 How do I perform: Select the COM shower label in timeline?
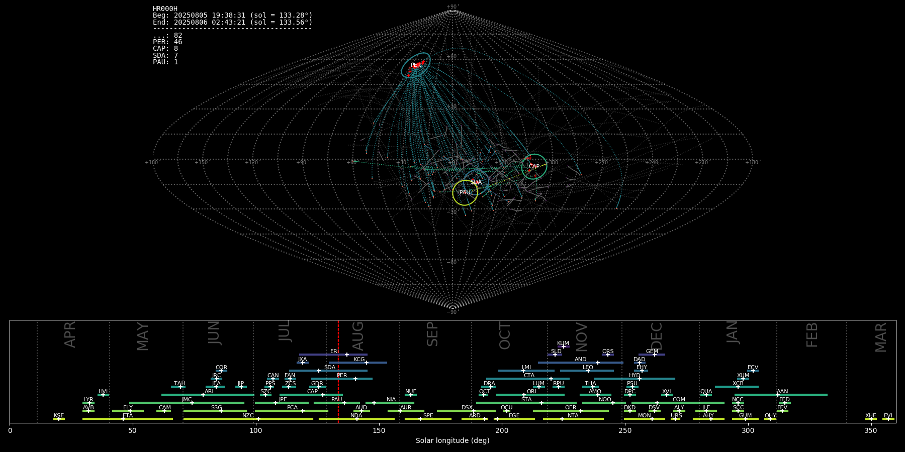point(679,400)
